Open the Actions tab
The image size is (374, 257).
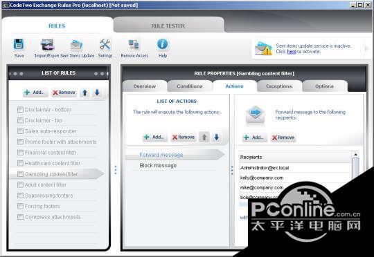235,86
